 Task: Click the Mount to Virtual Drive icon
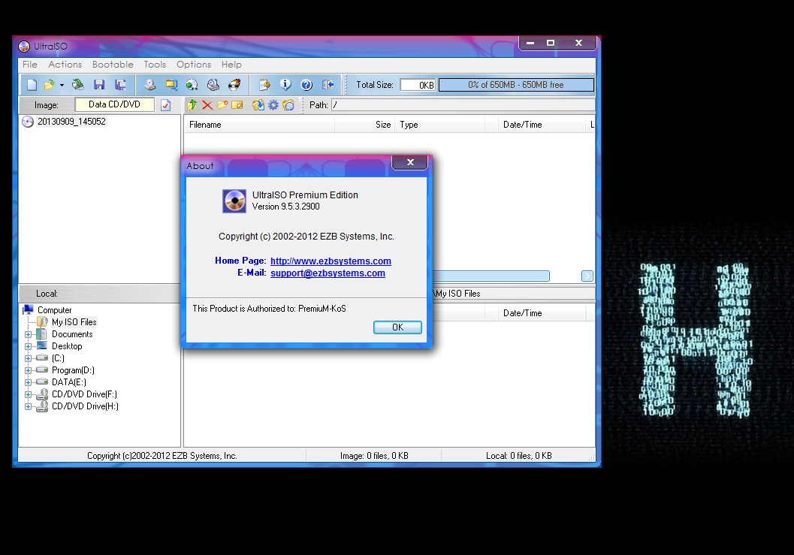(213, 85)
